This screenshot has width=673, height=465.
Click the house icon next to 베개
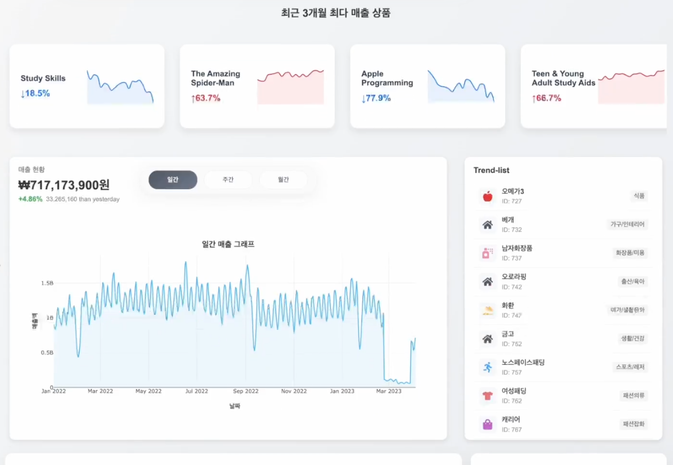(x=487, y=225)
